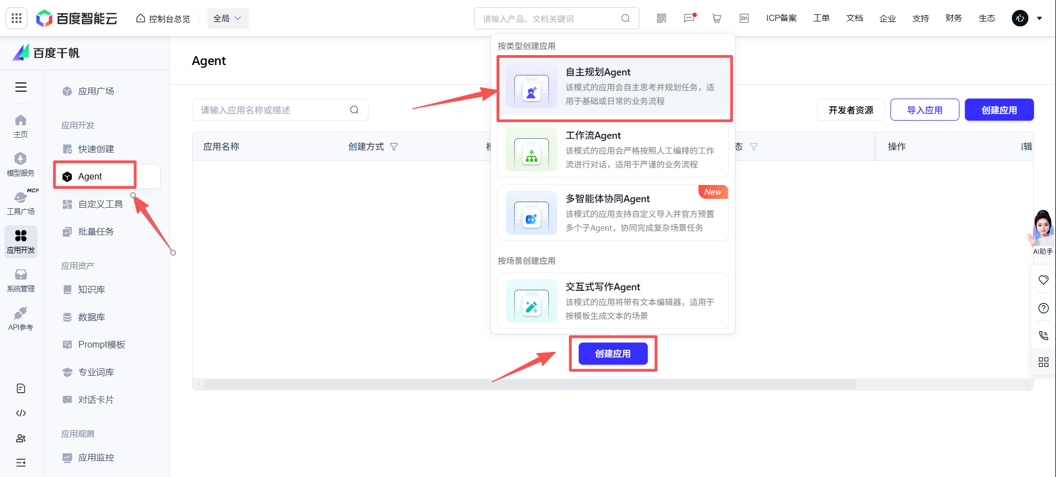Click the top search magnifier icon

626,18
